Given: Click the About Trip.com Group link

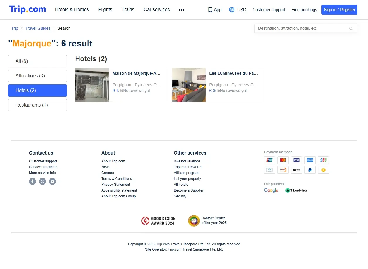Looking at the screenshot, I should click(119, 196).
